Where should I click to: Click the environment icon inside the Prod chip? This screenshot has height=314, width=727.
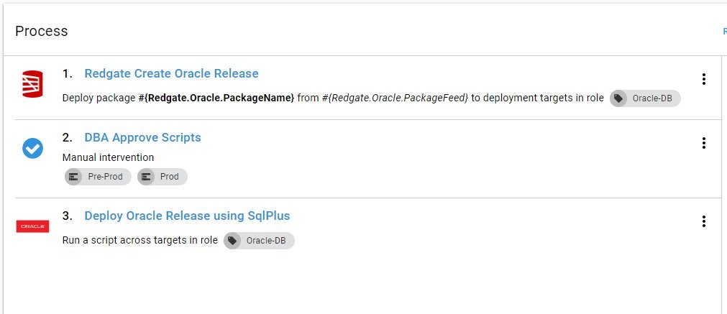pos(146,177)
